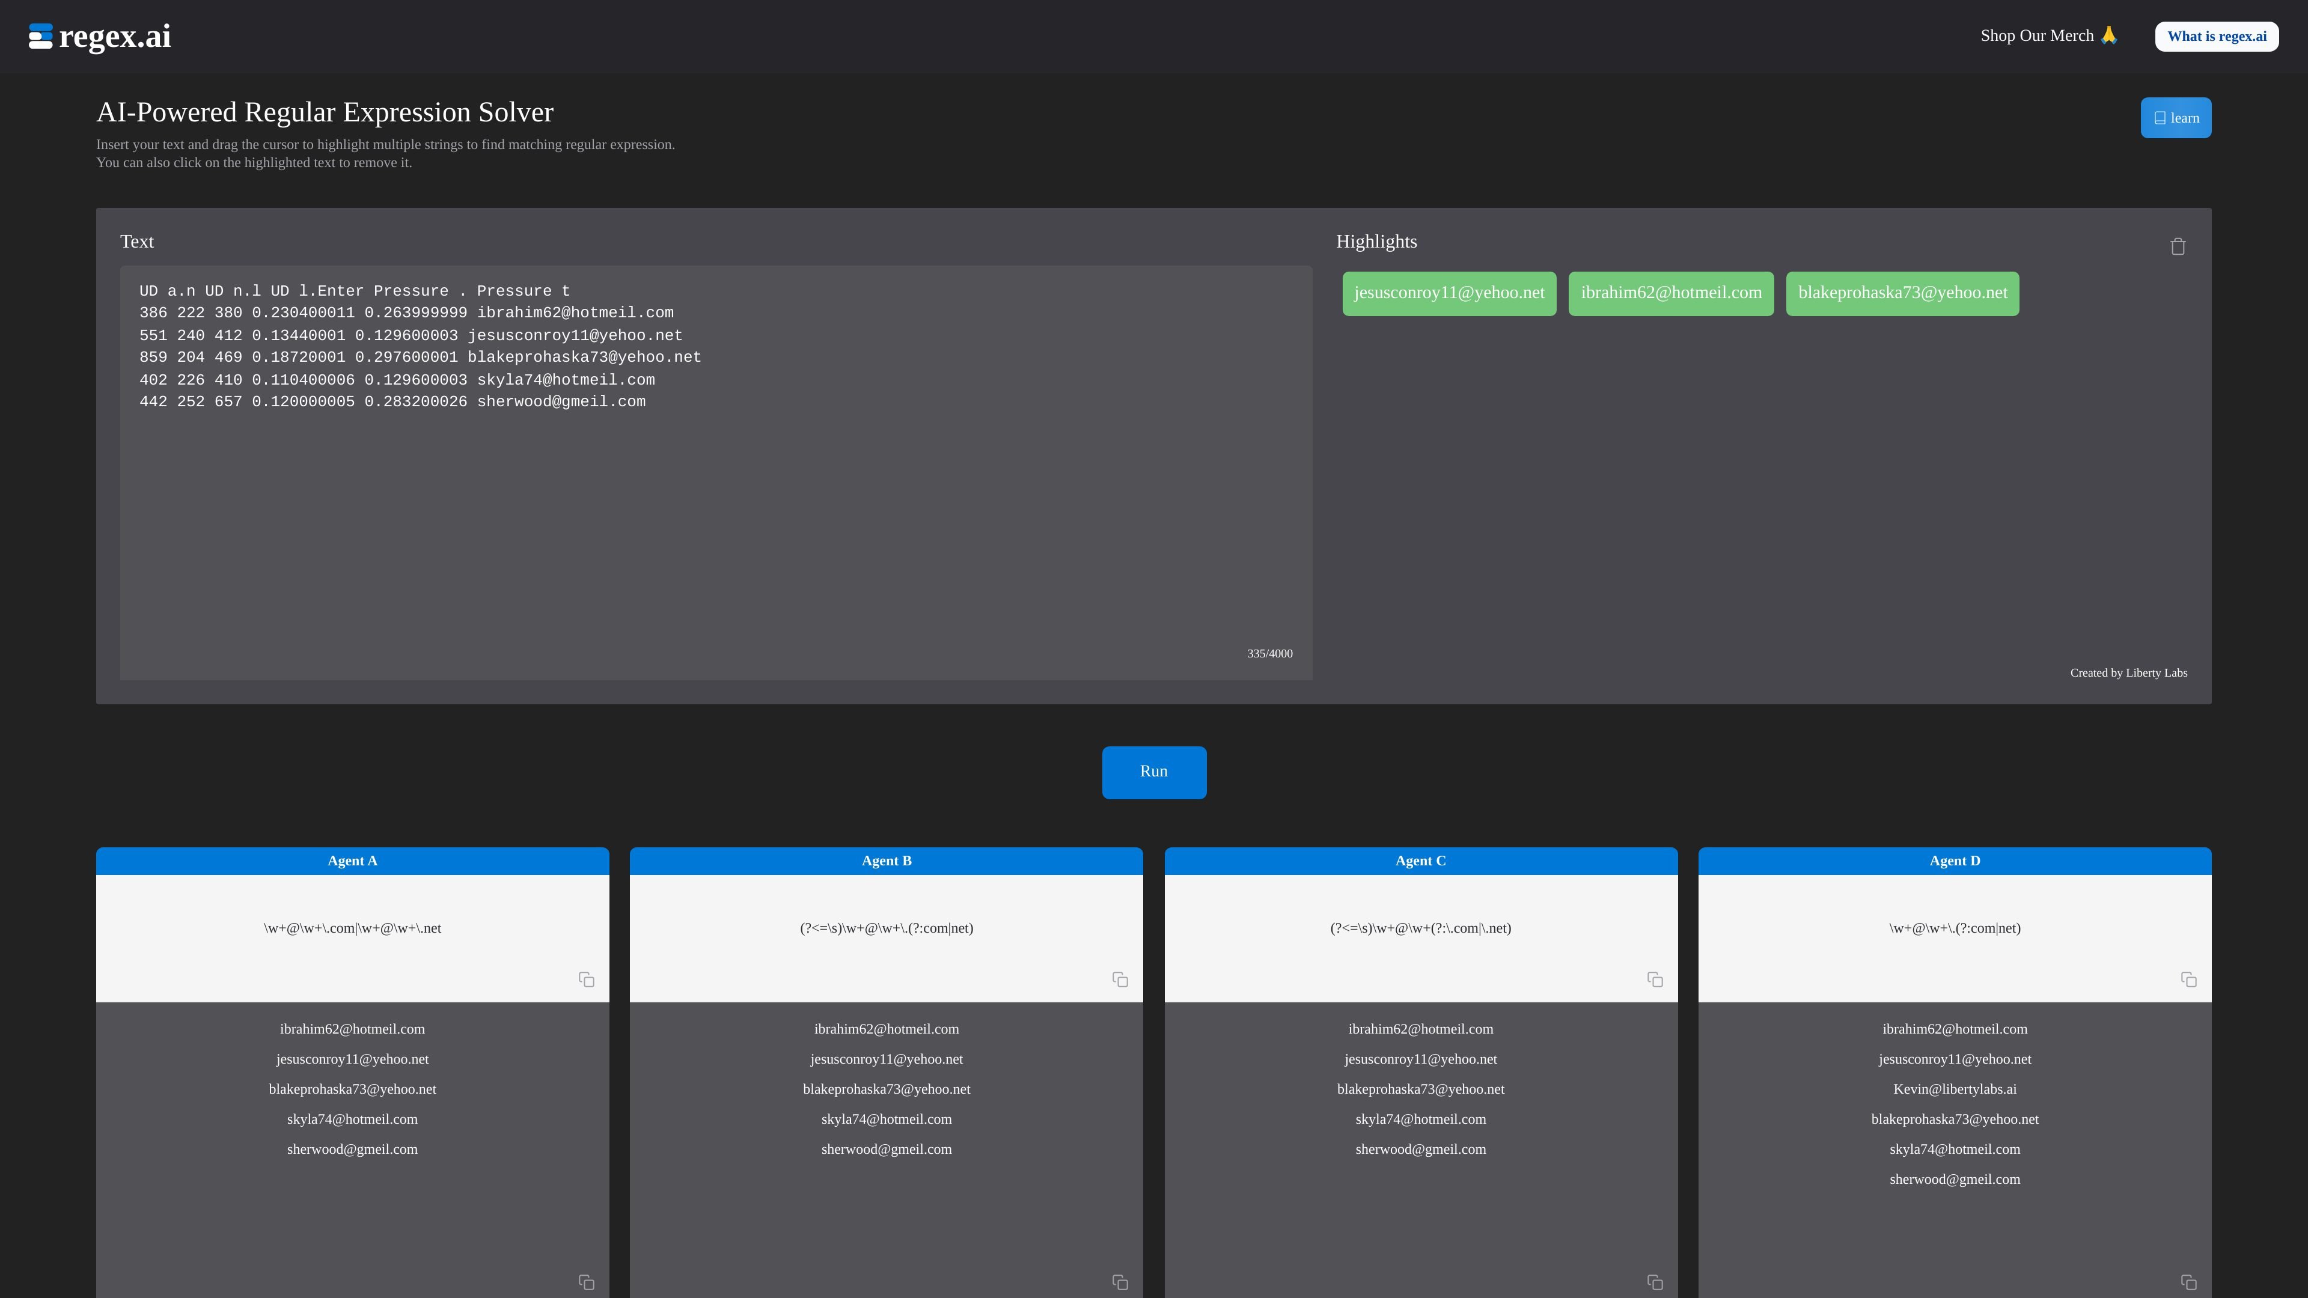Copy Agent D match results
Screen dimensions: 2308x1298
(x=2189, y=1282)
